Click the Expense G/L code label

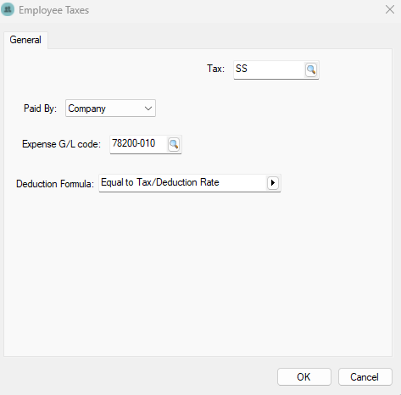coord(61,144)
